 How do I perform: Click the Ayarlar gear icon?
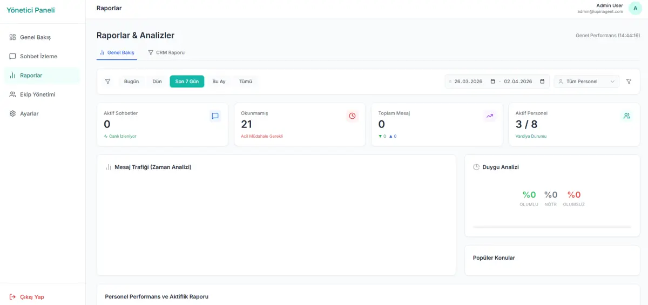coord(12,113)
